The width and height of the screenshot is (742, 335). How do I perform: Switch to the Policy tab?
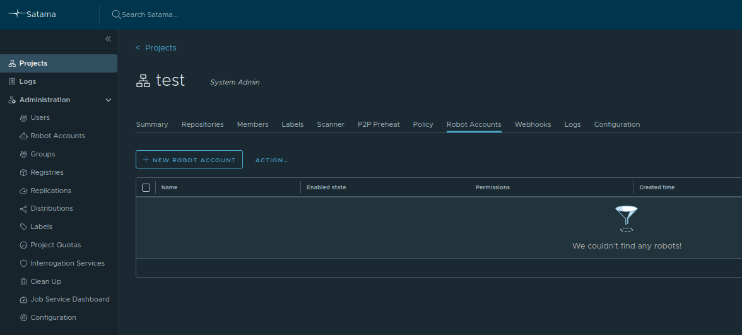pos(423,124)
